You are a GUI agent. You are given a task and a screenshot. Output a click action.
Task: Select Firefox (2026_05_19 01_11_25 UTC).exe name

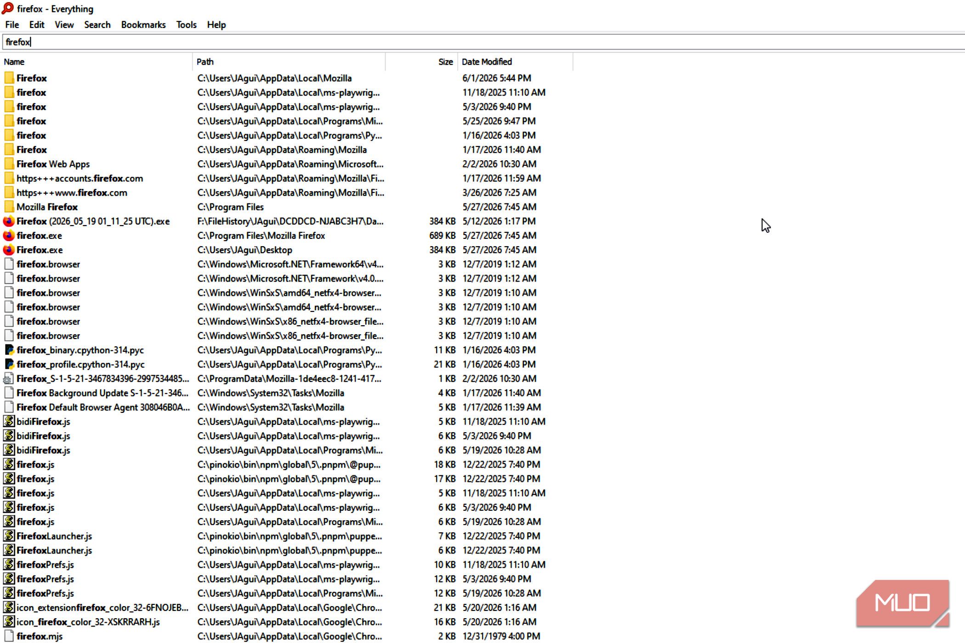(x=93, y=221)
